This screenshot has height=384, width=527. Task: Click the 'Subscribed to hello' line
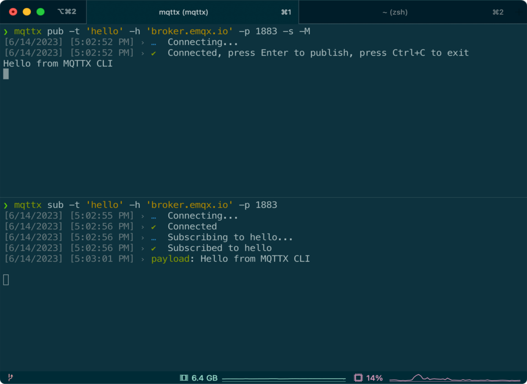220,248
